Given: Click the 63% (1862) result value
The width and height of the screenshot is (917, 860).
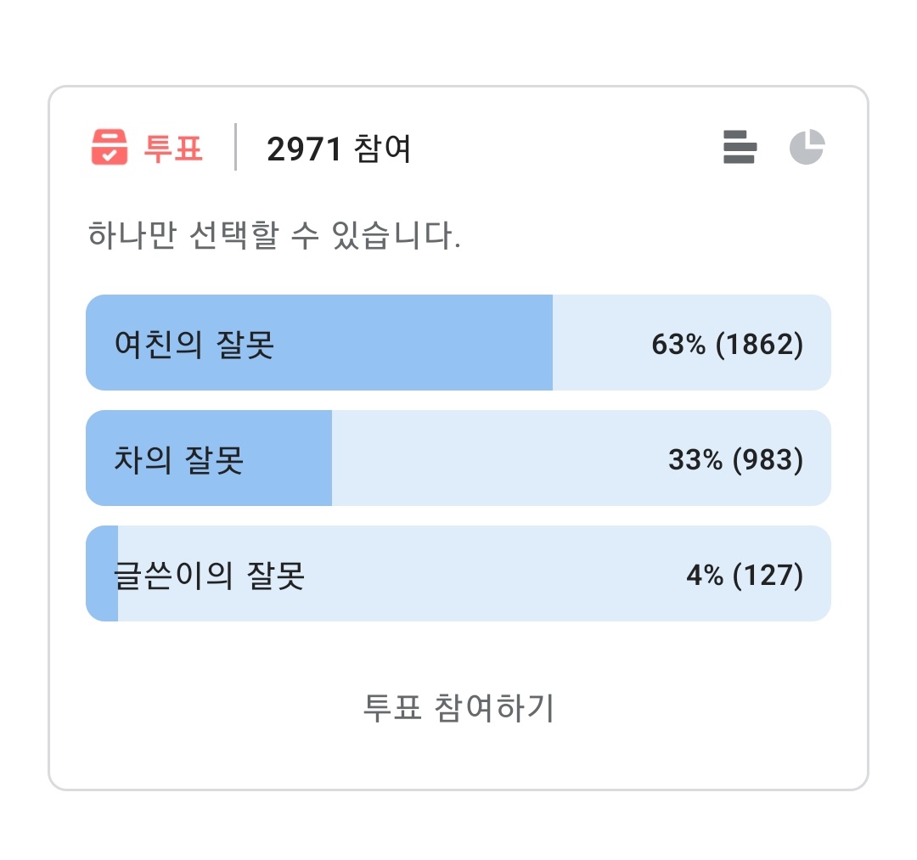Looking at the screenshot, I should coord(727,344).
